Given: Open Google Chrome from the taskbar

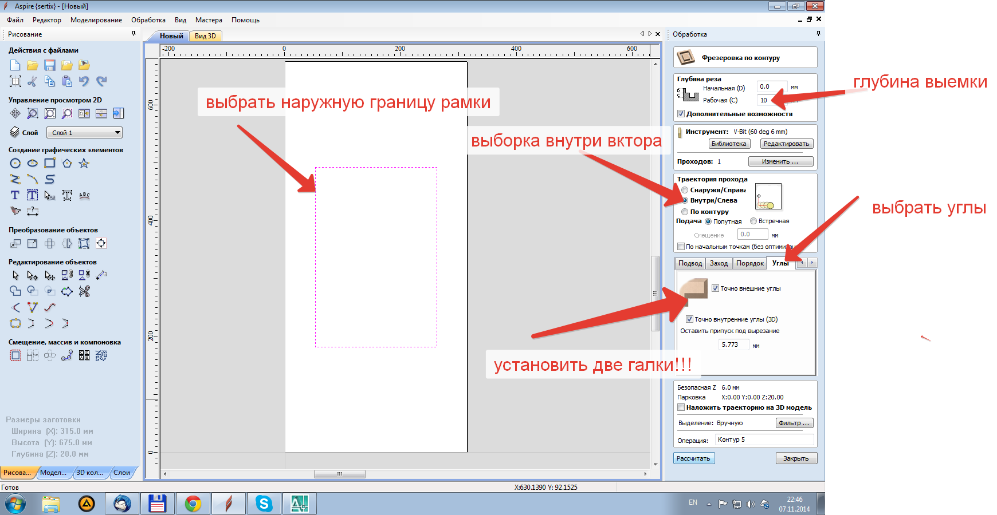Looking at the screenshot, I should click(x=193, y=504).
